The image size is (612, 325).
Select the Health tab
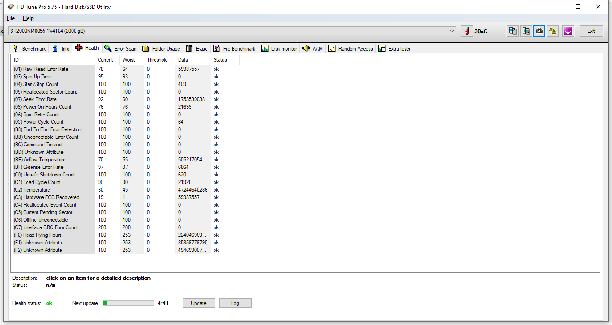click(87, 48)
